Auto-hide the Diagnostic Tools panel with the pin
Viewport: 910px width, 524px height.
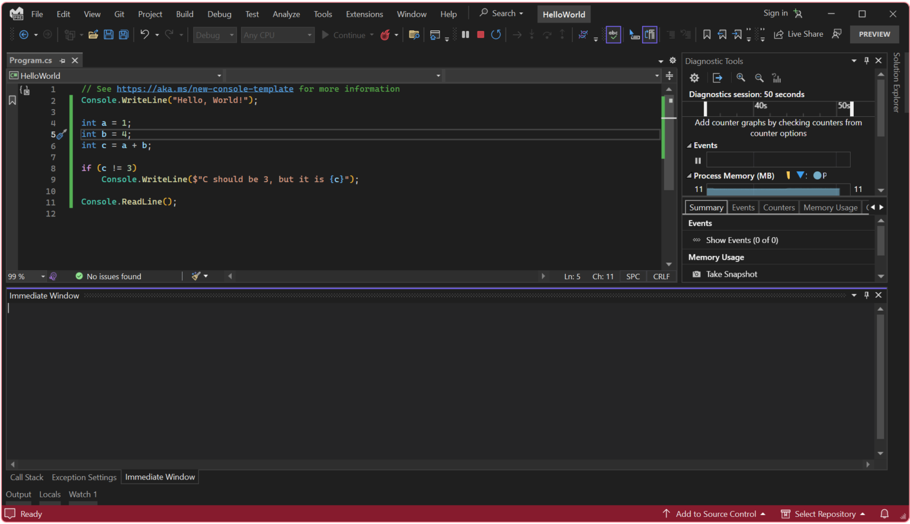866,60
